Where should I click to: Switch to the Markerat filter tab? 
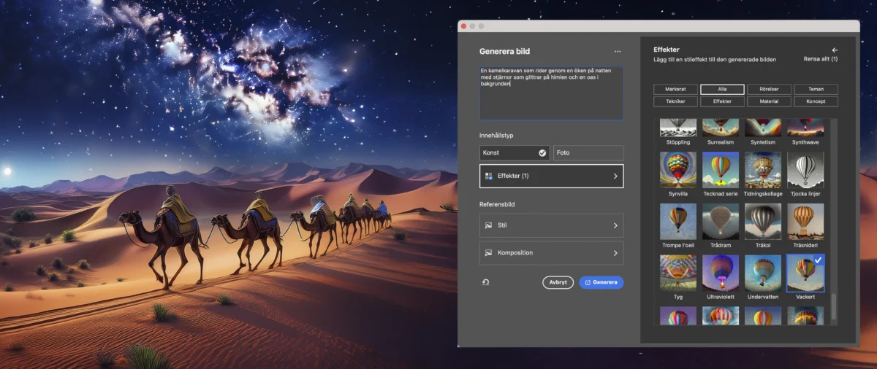(x=675, y=89)
